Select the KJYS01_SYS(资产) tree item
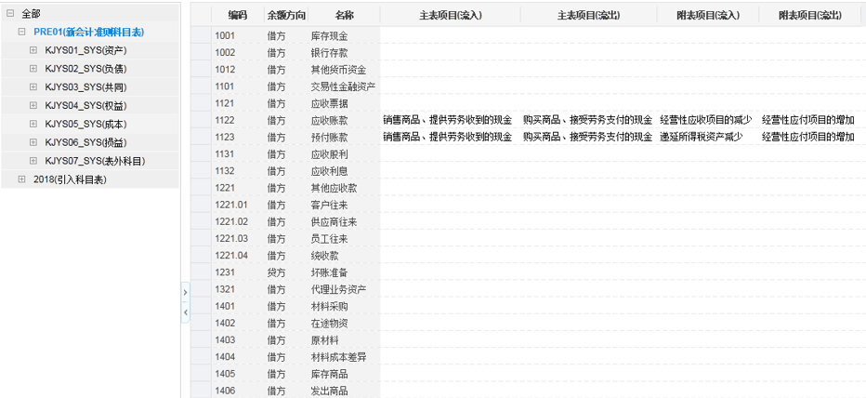This screenshot has width=866, height=398. tap(86, 50)
